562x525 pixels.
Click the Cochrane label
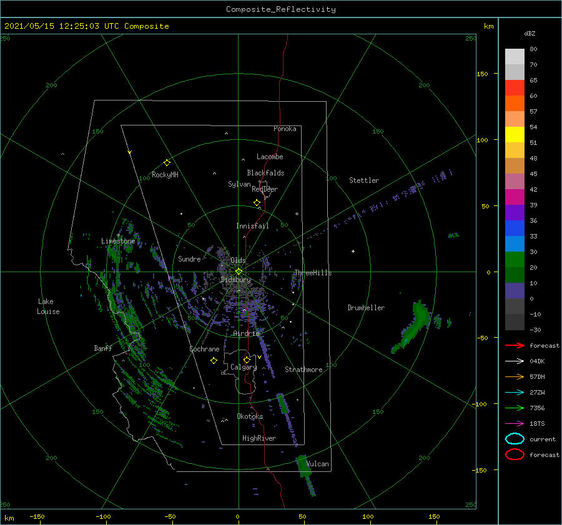pos(204,349)
